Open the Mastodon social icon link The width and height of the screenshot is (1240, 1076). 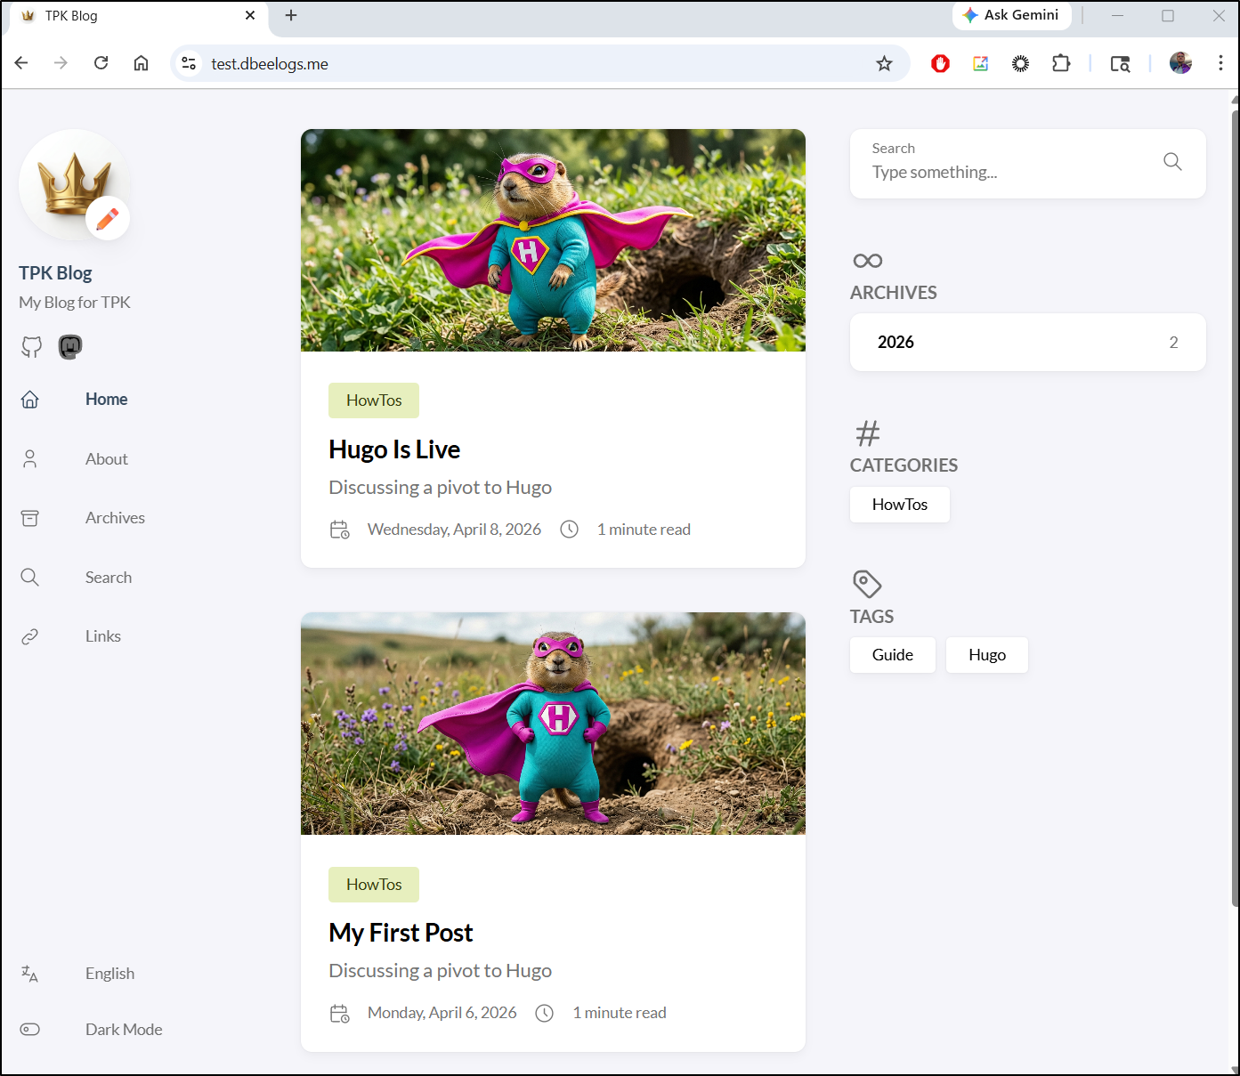click(70, 346)
